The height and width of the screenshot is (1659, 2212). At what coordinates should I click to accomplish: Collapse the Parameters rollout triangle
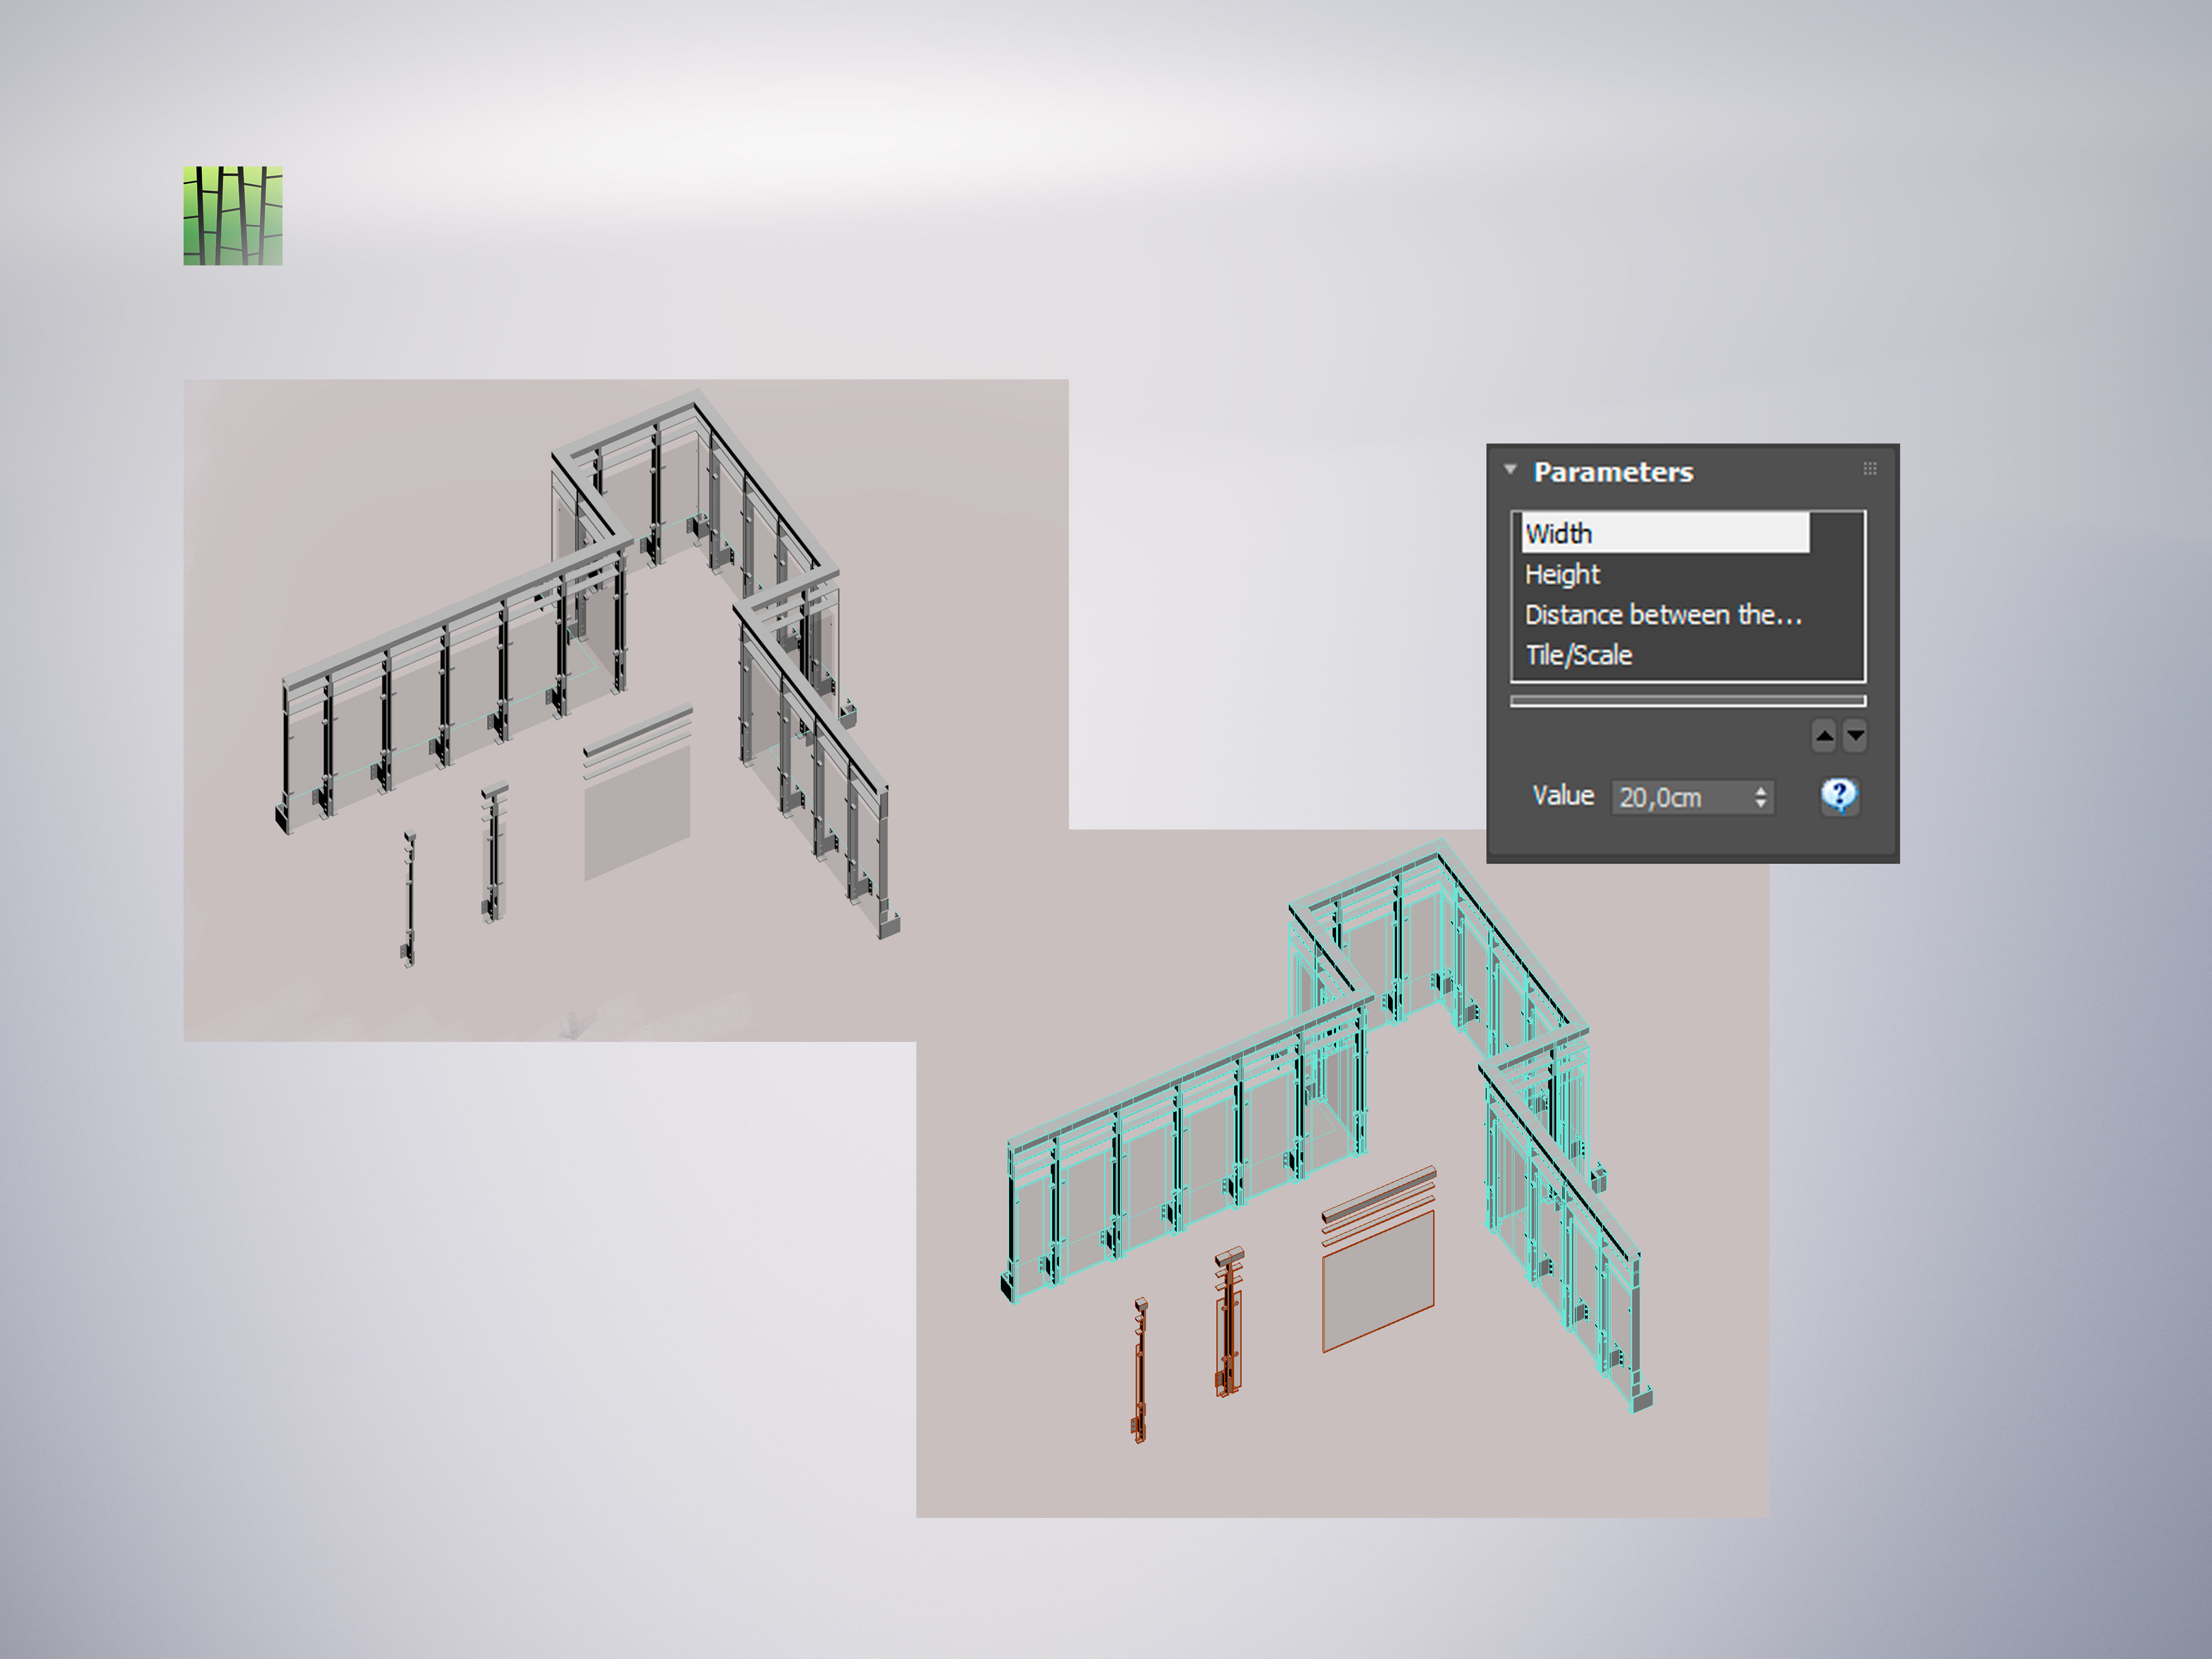tap(1511, 468)
